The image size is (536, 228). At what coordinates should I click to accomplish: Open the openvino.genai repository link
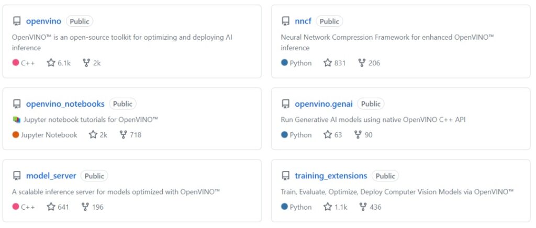click(x=323, y=104)
